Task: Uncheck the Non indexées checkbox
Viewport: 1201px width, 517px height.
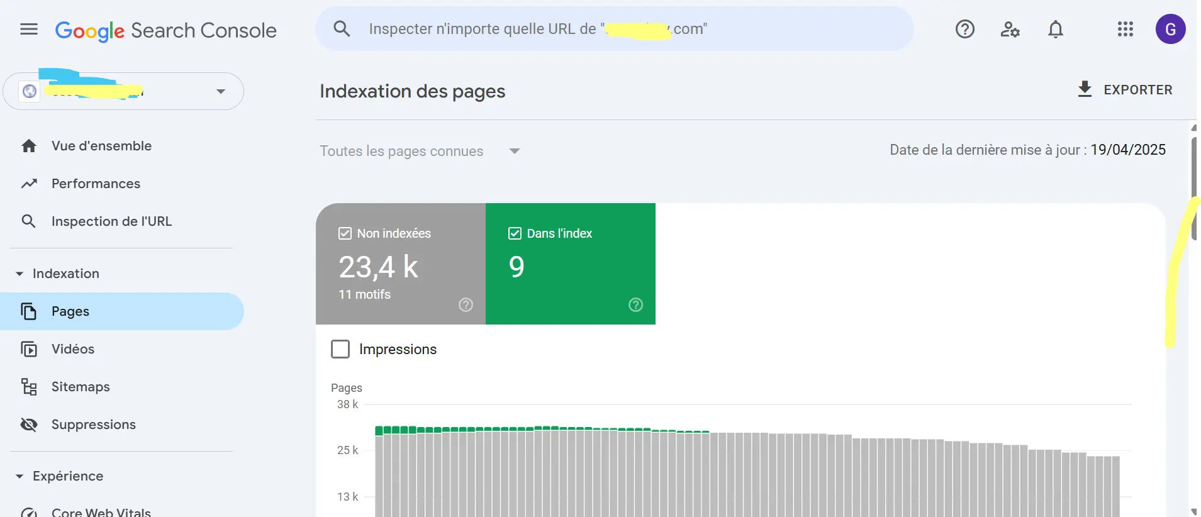Action: click(x=345, y=233)
